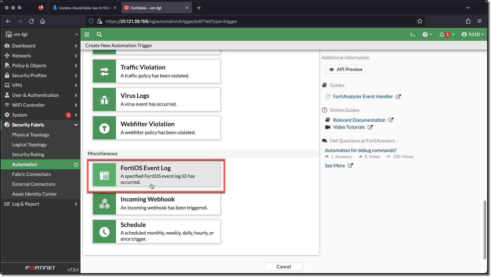Open a new browser tab

(199, 8)
